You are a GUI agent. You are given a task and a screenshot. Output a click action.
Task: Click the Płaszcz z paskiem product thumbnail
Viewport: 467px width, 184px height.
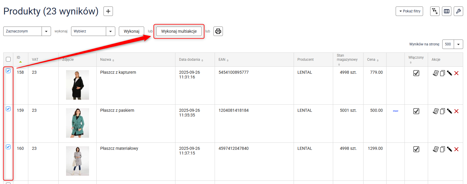coord(77,123)
